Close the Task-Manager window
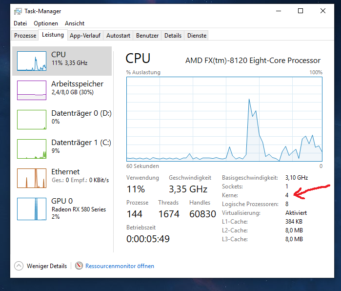The height and width of the screenshot is (291, 341). tap(323, 11)
